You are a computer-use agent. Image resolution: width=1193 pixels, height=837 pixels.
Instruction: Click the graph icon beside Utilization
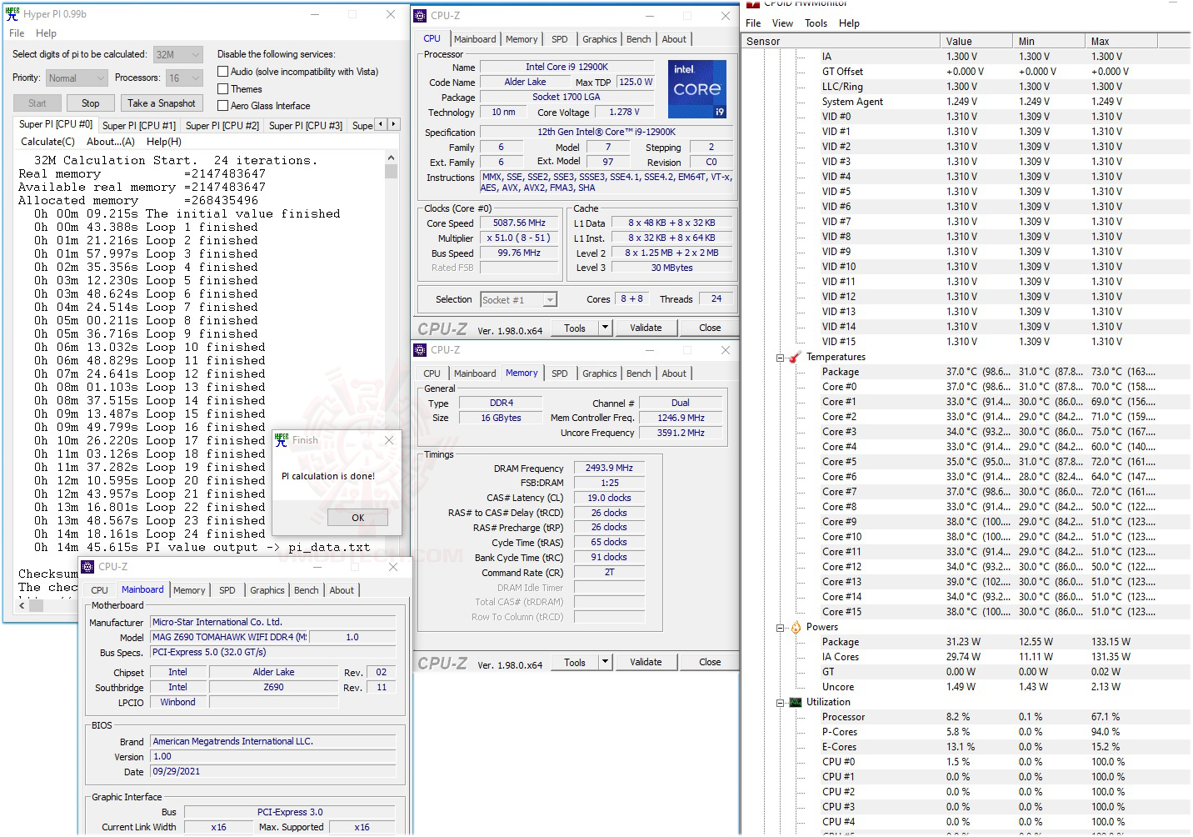[796, 702]
